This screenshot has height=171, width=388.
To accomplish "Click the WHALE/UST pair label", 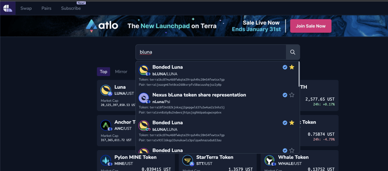I will pos(290,163).
